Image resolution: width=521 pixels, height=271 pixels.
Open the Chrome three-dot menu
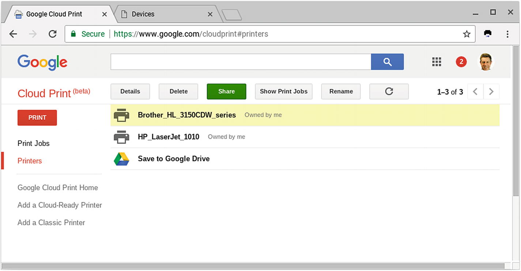(507, 34)
